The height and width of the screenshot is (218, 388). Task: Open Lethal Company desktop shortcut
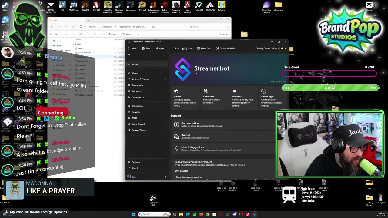click(x=165, y=7)
